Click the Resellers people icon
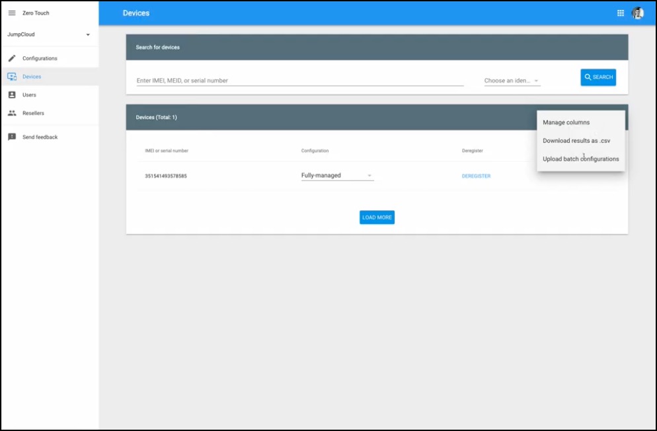Viewport: 657px width, 431px height. (x=12, y=113)
